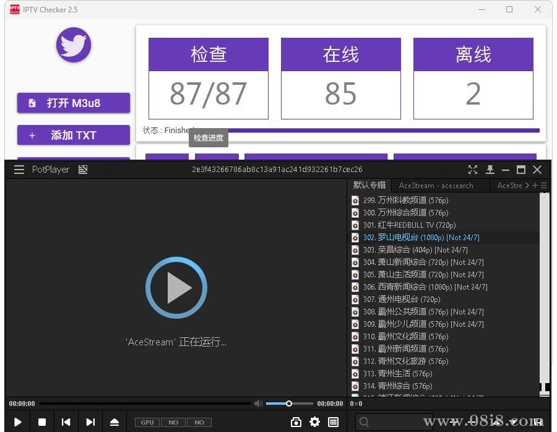The height and width of the screenshot is (432, 557).
Task: Select 307. 通州电视台 (720p)
Action: 444,300
